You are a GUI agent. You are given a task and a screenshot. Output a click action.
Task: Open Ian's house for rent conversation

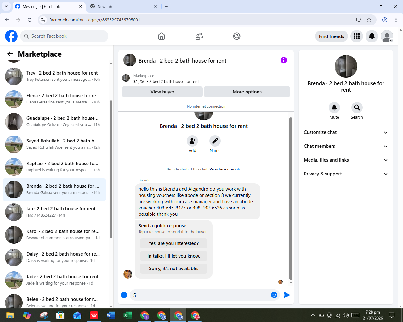(x=54, y=212)
